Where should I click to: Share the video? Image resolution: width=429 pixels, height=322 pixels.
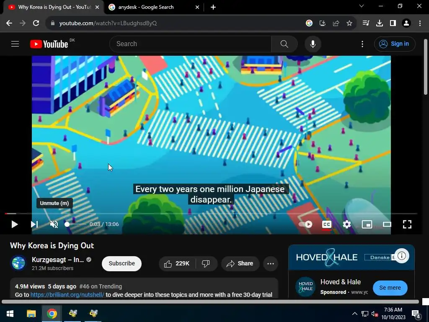(240, 263)
